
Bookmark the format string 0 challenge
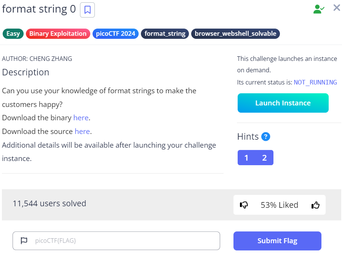[x=87, y=10]
